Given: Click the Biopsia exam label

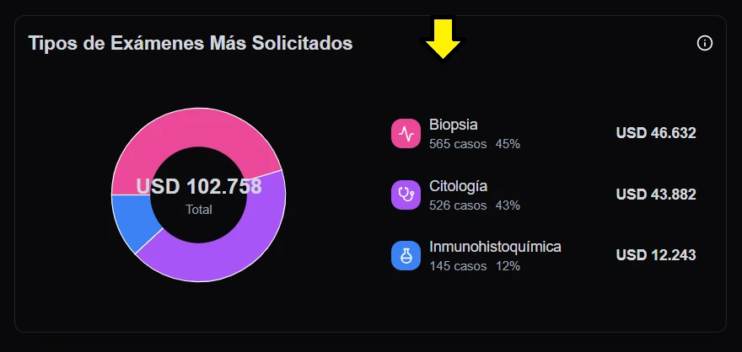Looking at the screenshot, I should click(x=454, y=125).
